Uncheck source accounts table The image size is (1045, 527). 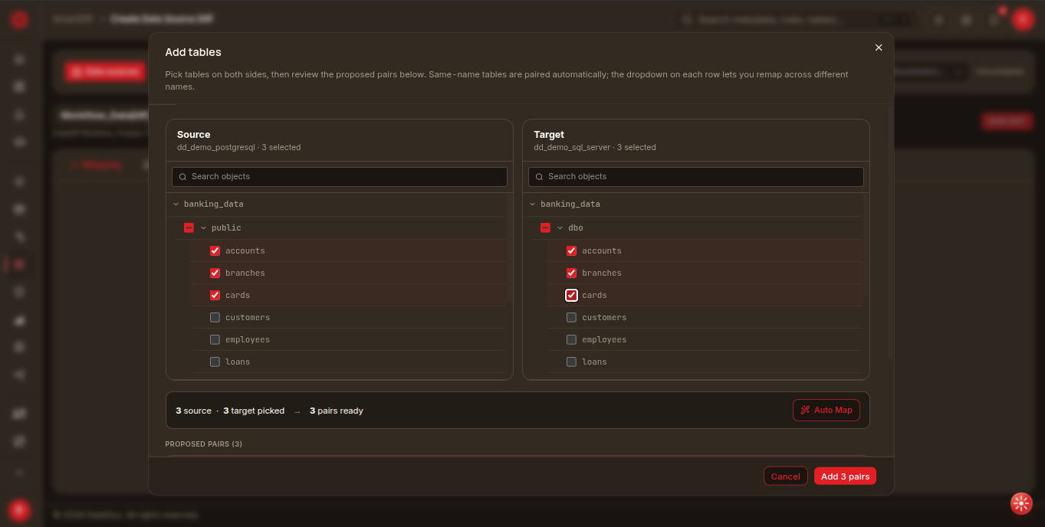click(215, 250)
